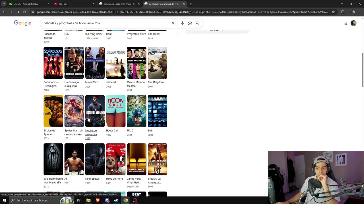Click the Buscando justicia title
Viewport: 364px width, 204px height.
click(x=49, y=36)
